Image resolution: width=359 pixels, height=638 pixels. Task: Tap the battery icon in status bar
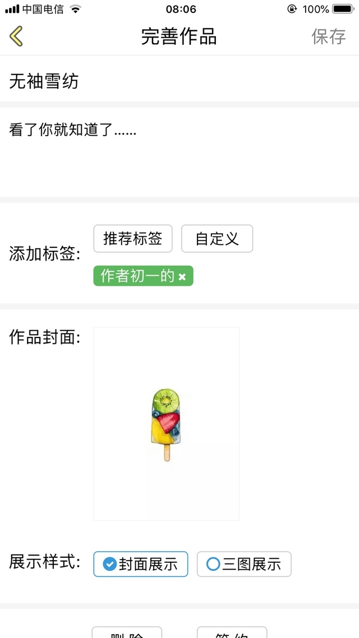click(343, 8)
